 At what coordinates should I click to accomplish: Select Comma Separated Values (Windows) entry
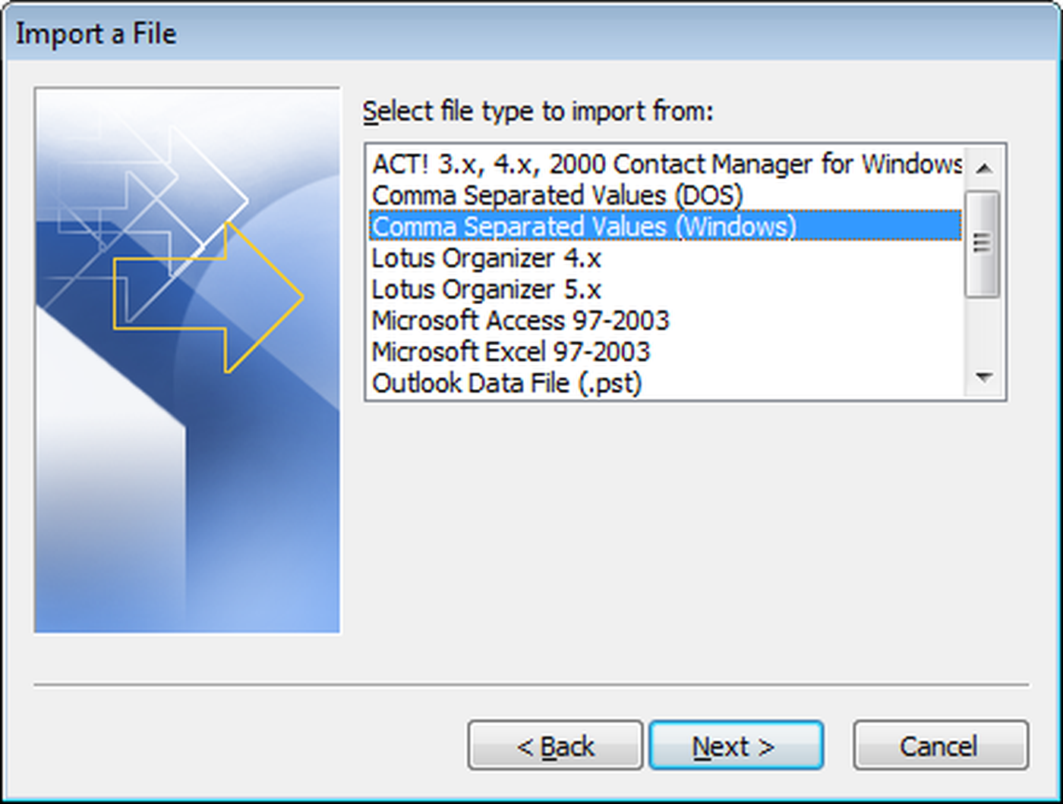point(585,227)
